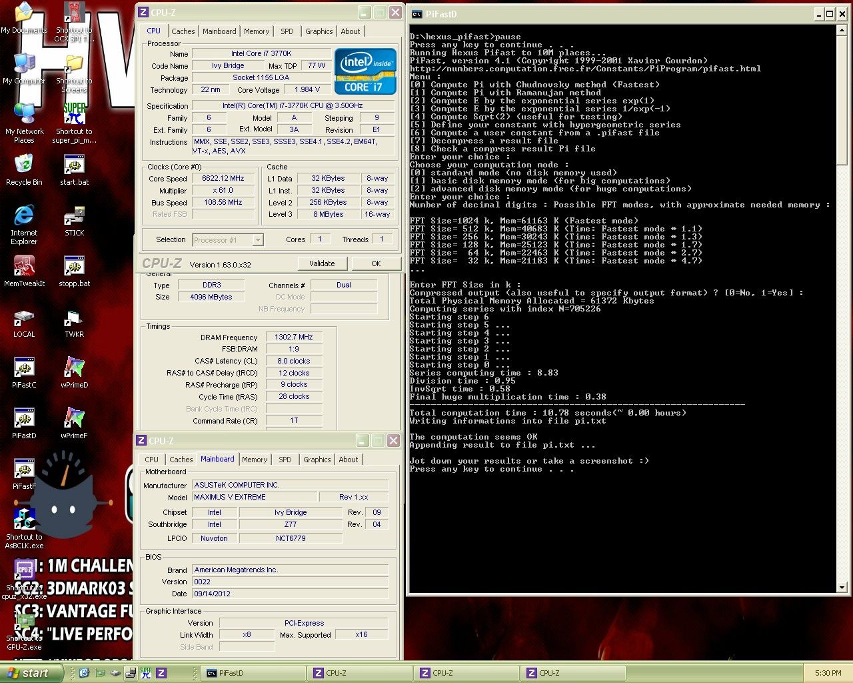Click the BIOS date 09/14/2012
Screen dimensions: 853x683
291,594
